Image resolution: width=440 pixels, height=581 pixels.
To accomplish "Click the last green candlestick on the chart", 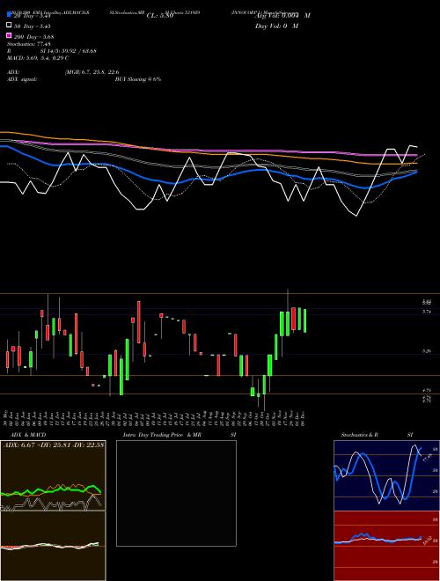I will click(x=304, y=321).
